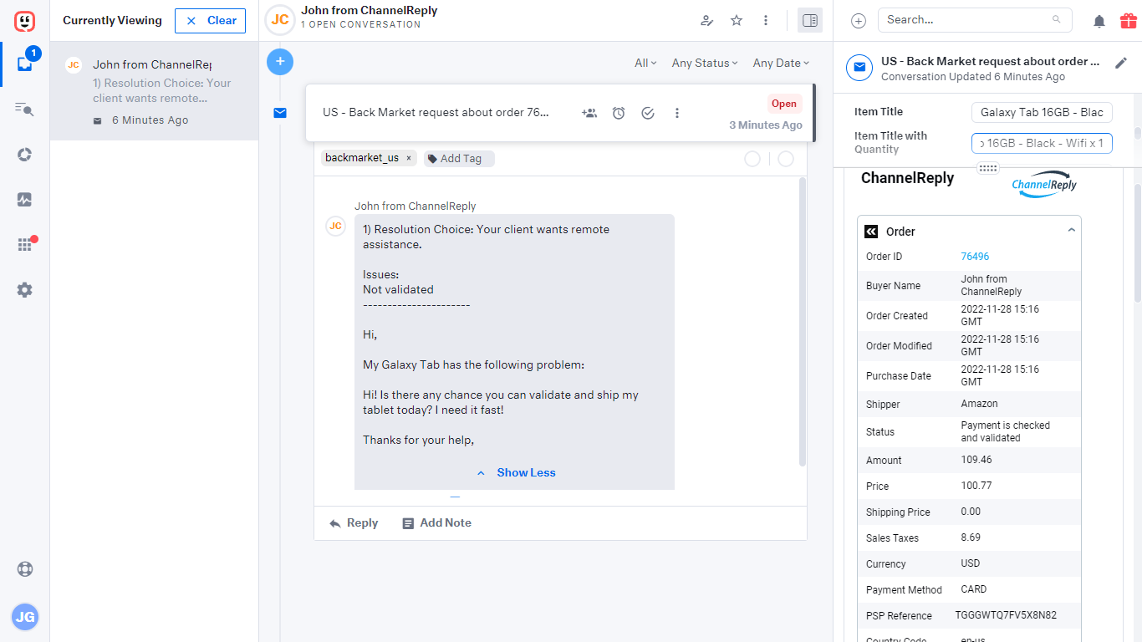Click the Item Title field

[x=1042, y=112]
